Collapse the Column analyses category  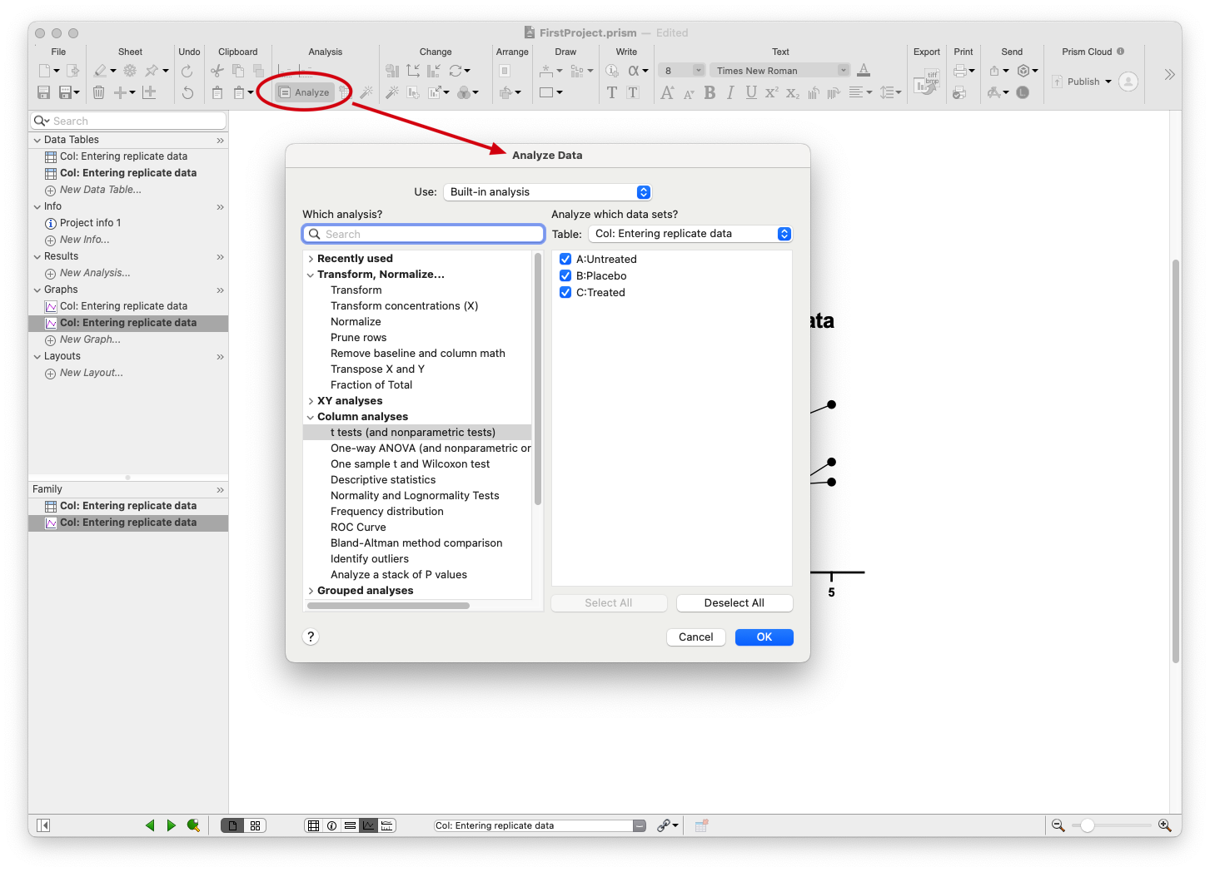tap(311, 417)
